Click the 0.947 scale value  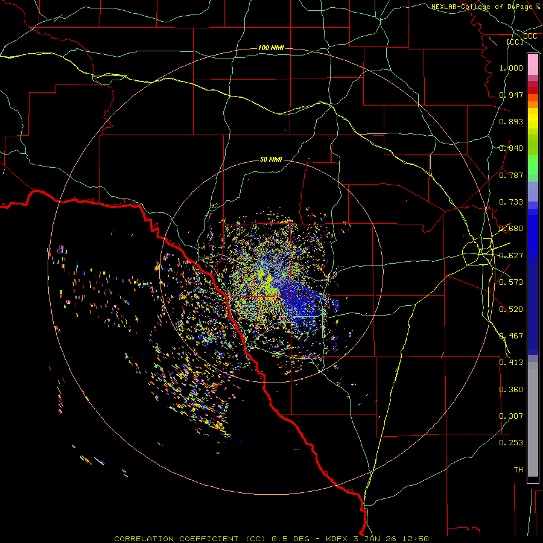coord(511,95)
